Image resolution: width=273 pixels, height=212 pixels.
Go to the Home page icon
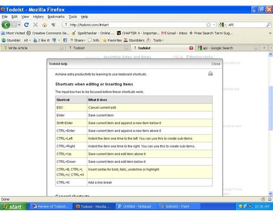point(45,25)
